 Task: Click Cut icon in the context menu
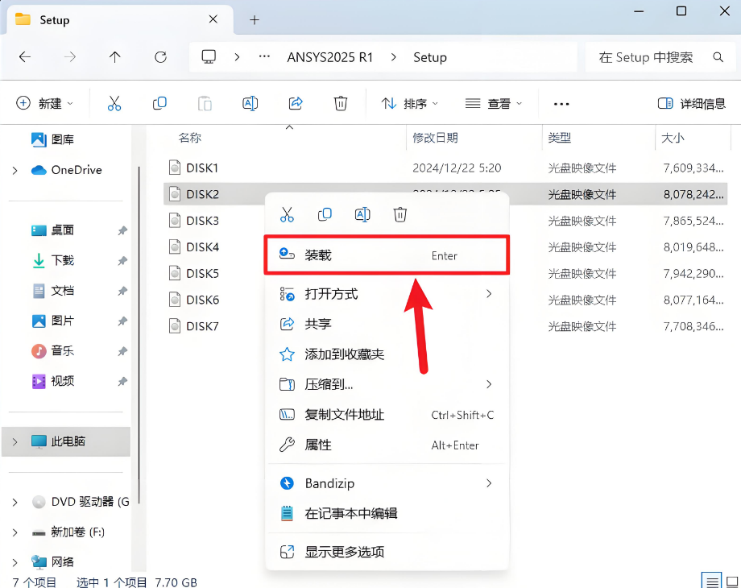click(287, 214)
